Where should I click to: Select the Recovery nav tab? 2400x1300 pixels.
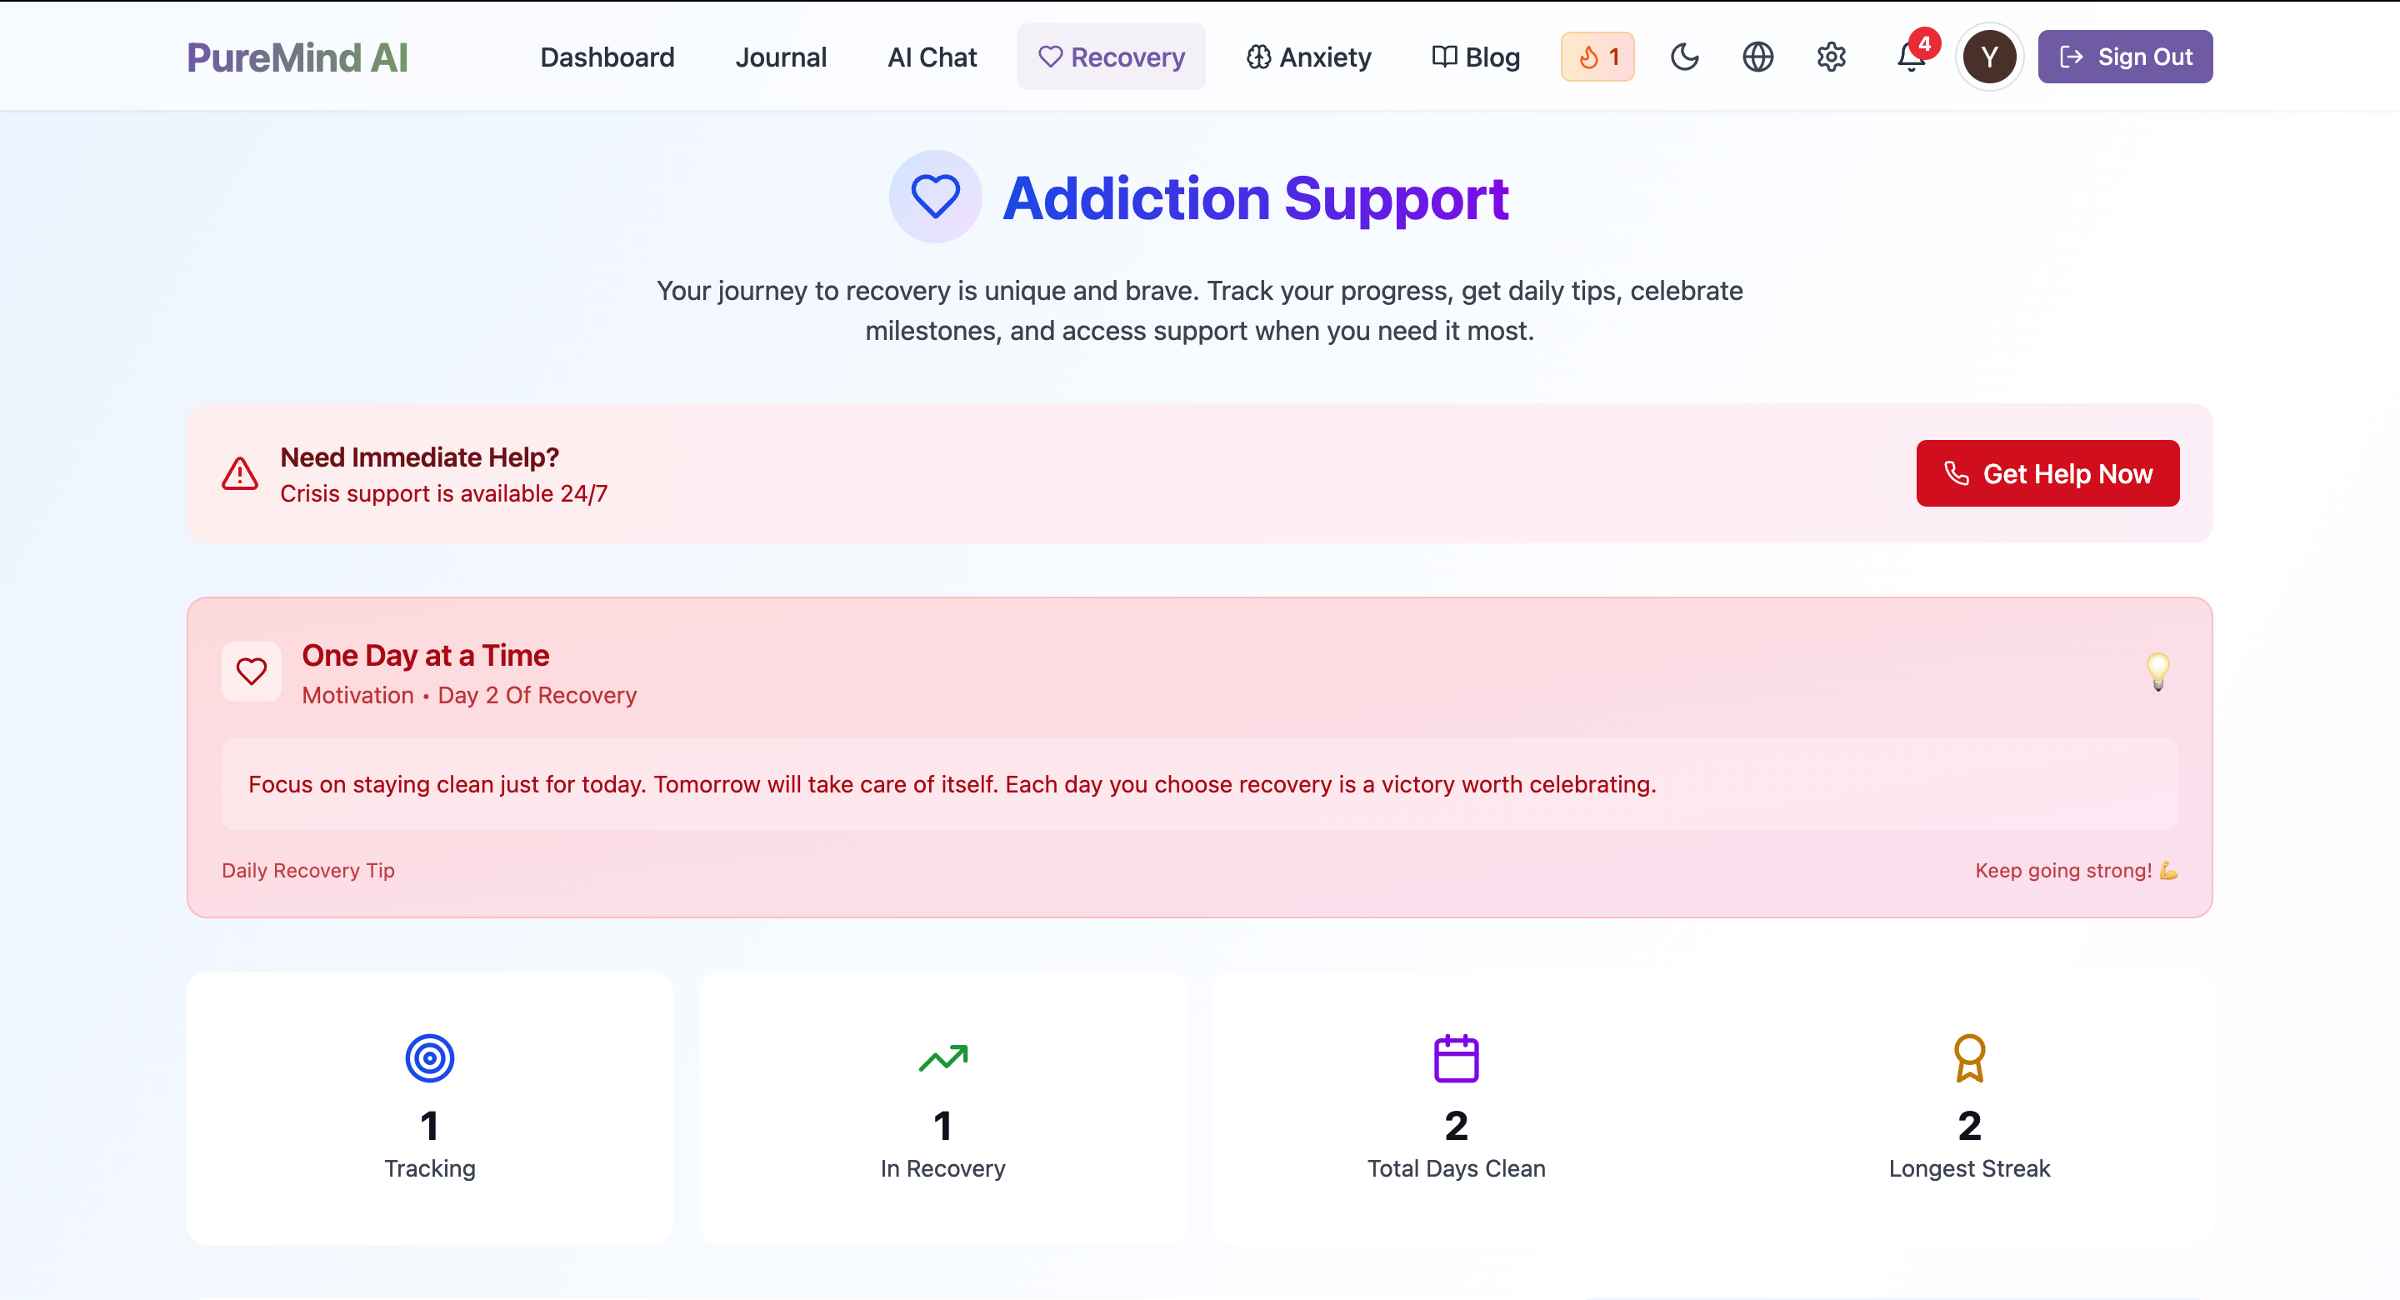tap(1111, 57)
